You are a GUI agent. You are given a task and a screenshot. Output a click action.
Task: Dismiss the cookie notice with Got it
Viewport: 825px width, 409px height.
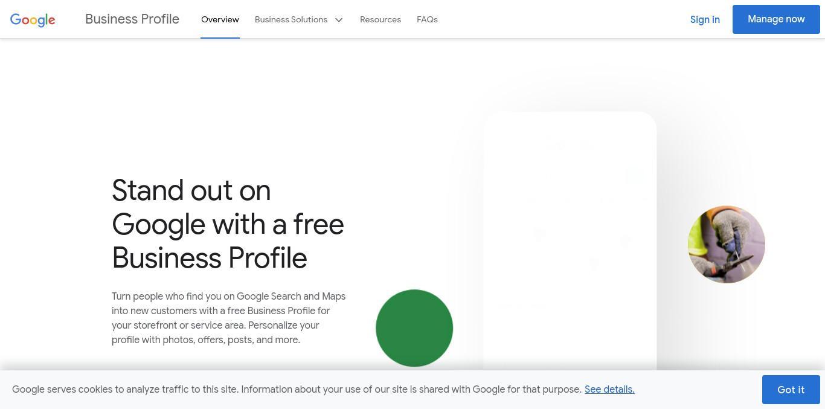tap(791, 390)
